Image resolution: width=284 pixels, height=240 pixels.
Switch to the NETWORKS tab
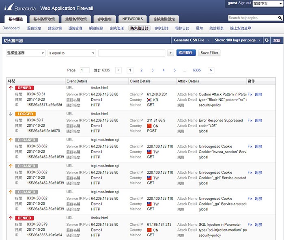(x=133, y=19)
